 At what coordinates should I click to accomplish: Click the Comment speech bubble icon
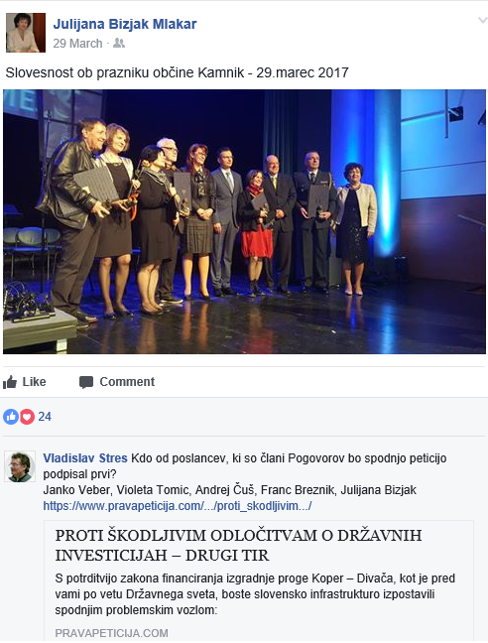(86, 382)
